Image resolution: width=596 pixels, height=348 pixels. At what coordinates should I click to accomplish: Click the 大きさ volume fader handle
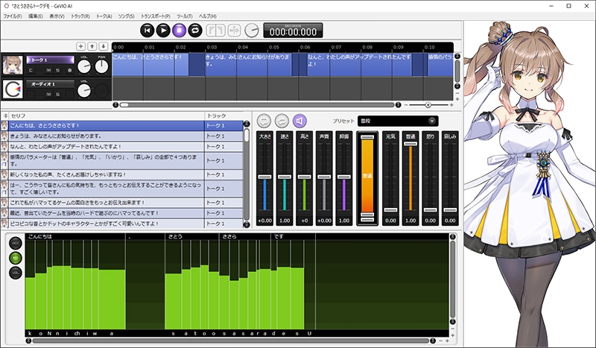(265, 177)
